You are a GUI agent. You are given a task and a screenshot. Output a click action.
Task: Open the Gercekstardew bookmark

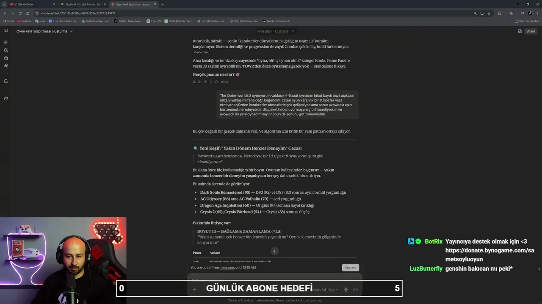(212, 21)
